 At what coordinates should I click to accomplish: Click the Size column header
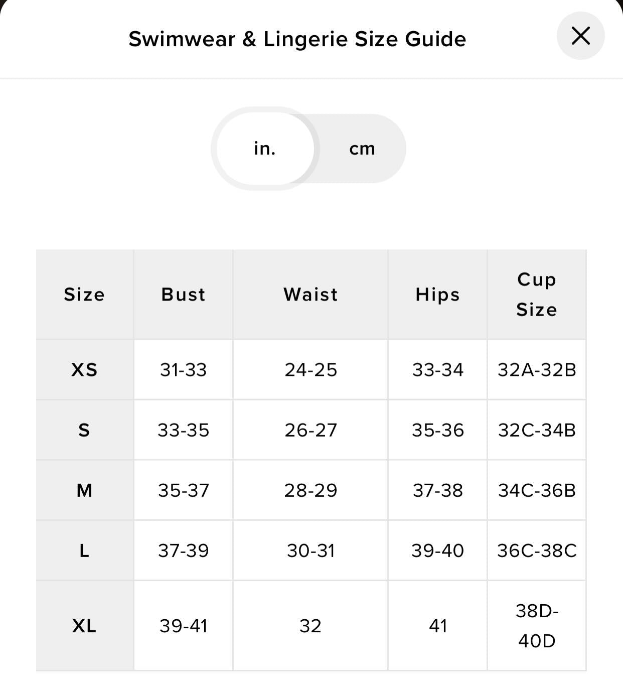[x=85, y=295]
